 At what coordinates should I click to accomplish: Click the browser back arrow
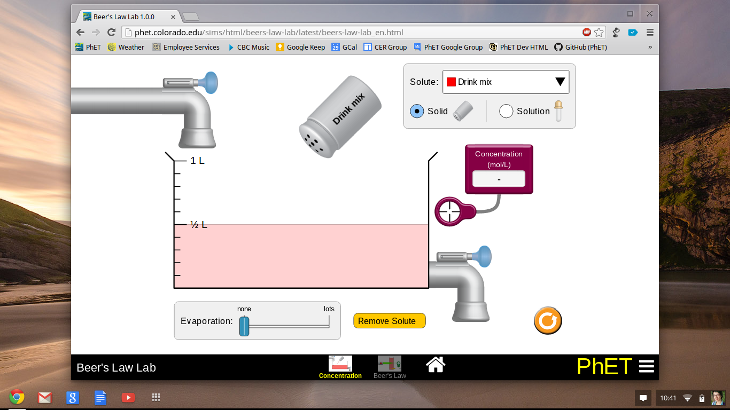point(81,33)
